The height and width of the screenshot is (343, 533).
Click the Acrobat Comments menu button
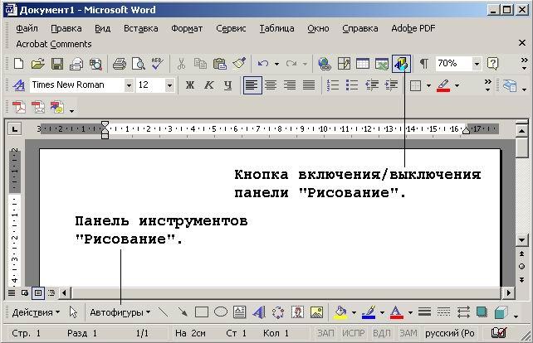coord(54,44)
